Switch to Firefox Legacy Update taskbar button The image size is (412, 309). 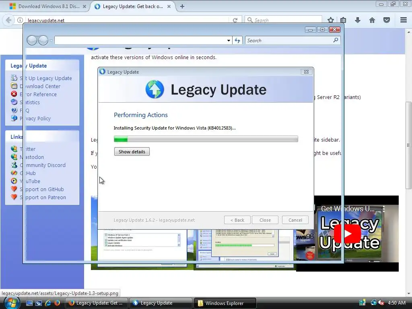click(x=97, y=303)
